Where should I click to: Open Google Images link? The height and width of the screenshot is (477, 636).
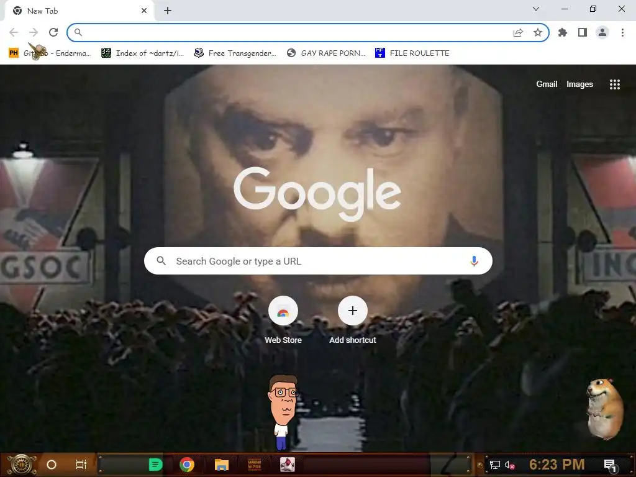coord(579,84)
